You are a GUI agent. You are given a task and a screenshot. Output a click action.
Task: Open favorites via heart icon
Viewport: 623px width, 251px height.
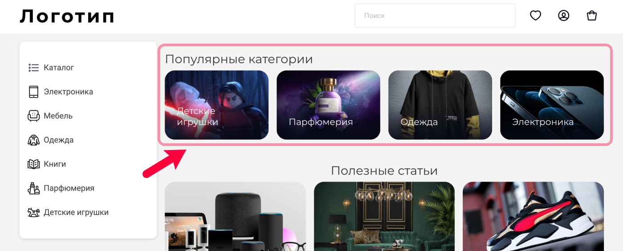pyautogui.click(x=535, y=16)
